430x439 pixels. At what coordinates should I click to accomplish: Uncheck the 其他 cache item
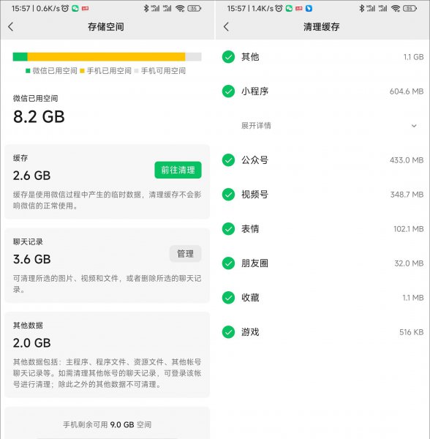228,57
